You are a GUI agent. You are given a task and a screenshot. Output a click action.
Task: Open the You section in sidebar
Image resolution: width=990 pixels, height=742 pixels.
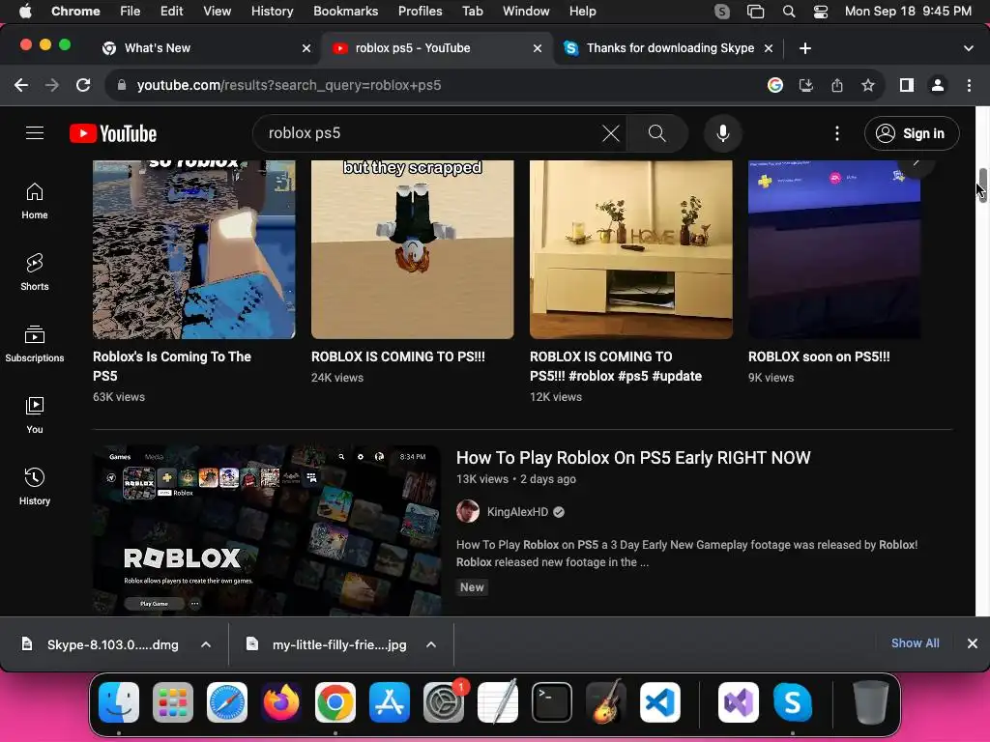(x=35, y=415)
